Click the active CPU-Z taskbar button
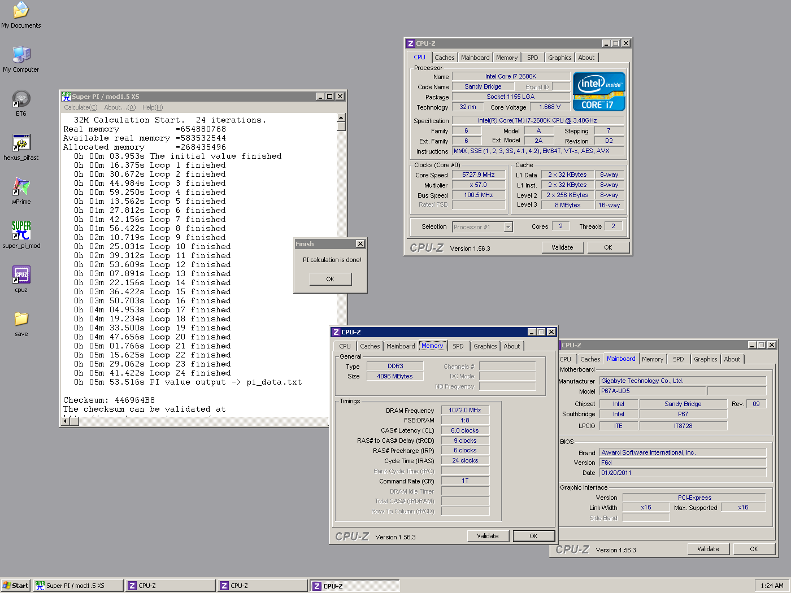Viewport: 791px width, 593px height. [x=355, y=586]
